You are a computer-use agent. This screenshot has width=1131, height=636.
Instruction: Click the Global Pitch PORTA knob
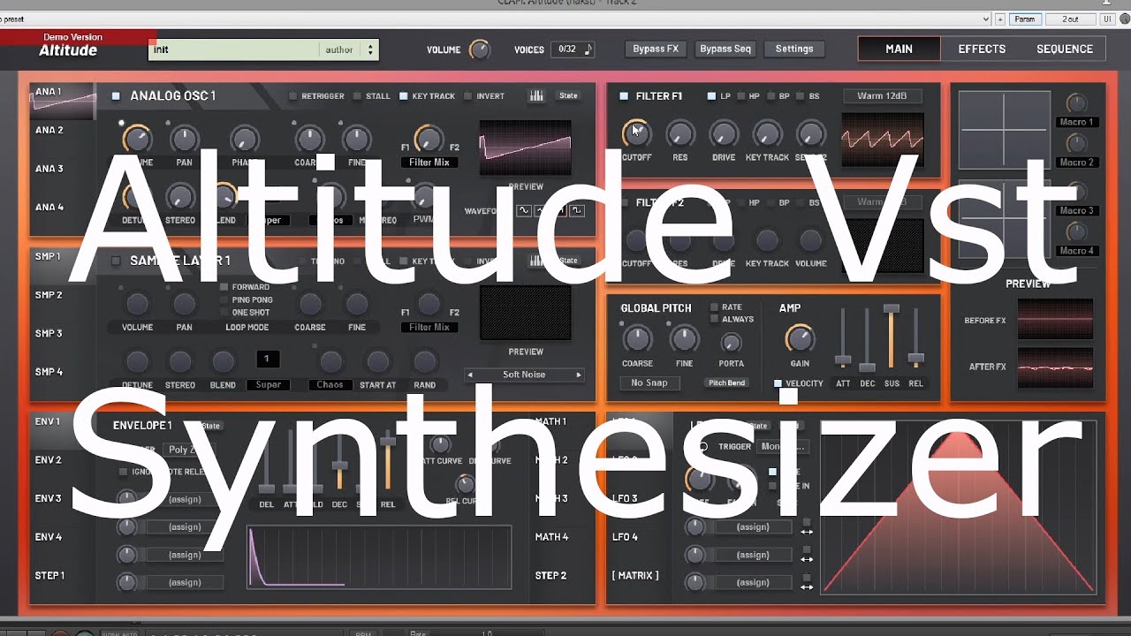731,343
